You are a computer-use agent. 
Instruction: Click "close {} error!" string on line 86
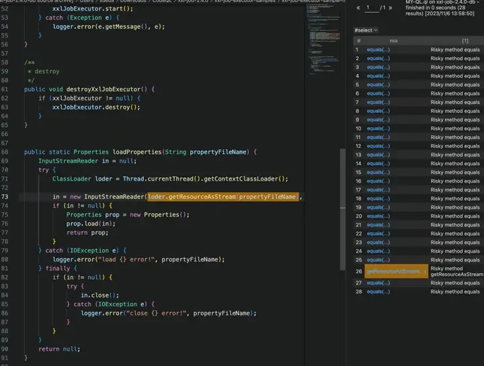coord(156,313)
